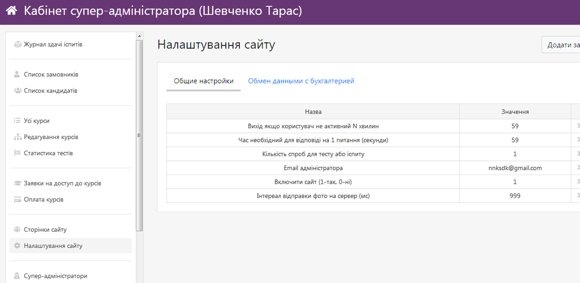The width and height of the screenshot is (580, 283).
Task: Click the gear icon beside Налаштування сайту
Action: [17, 246]
